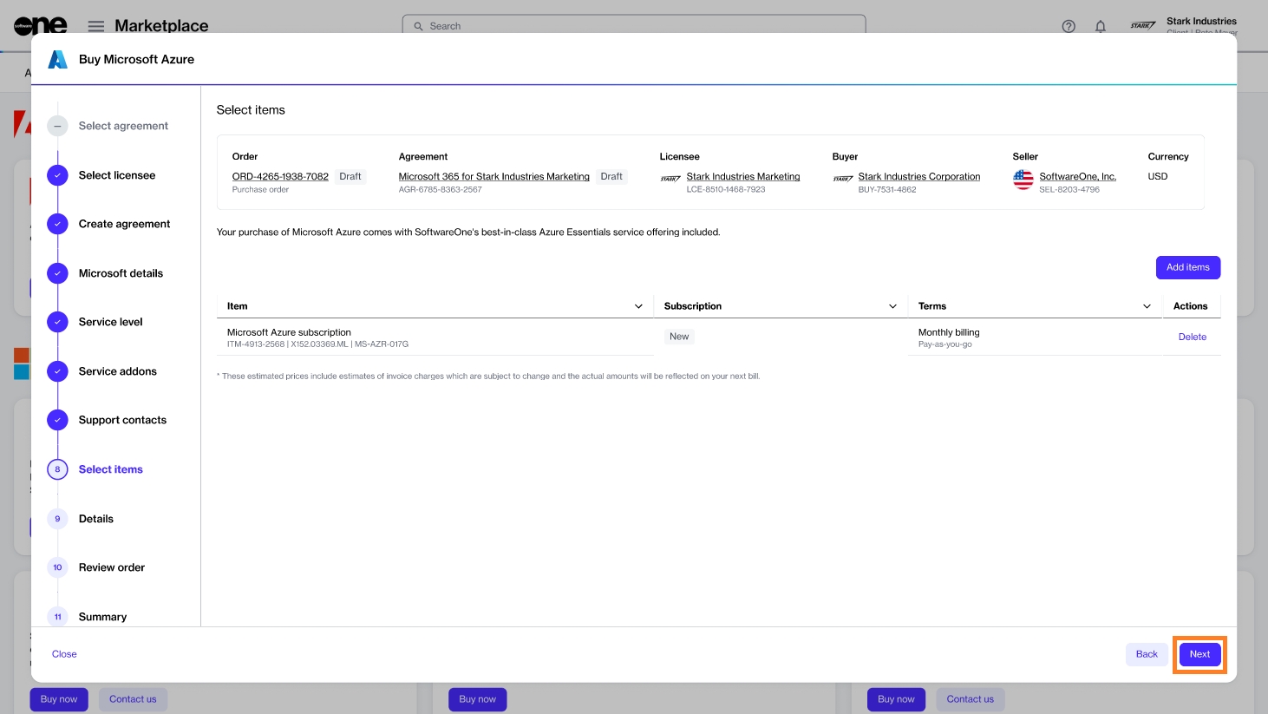Image resolution: width=1268 pixels, height=714 pixels.
Task: Click the Support contacts step checkmark circle
Action: 57,420
